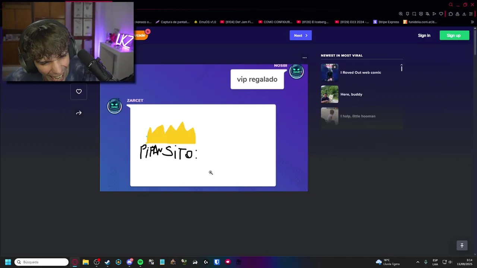The image size is (477, 268).
Task: Open File Explorer from the taskbar
Action: [x=86, y=262]
